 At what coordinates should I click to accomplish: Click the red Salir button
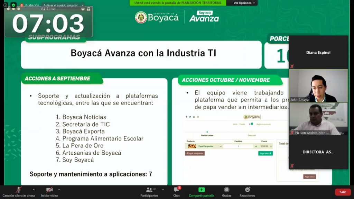coord(343,192)
